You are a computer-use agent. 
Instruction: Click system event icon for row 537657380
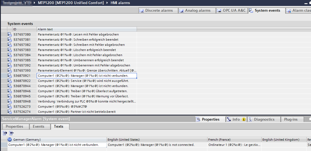[9, 34]
